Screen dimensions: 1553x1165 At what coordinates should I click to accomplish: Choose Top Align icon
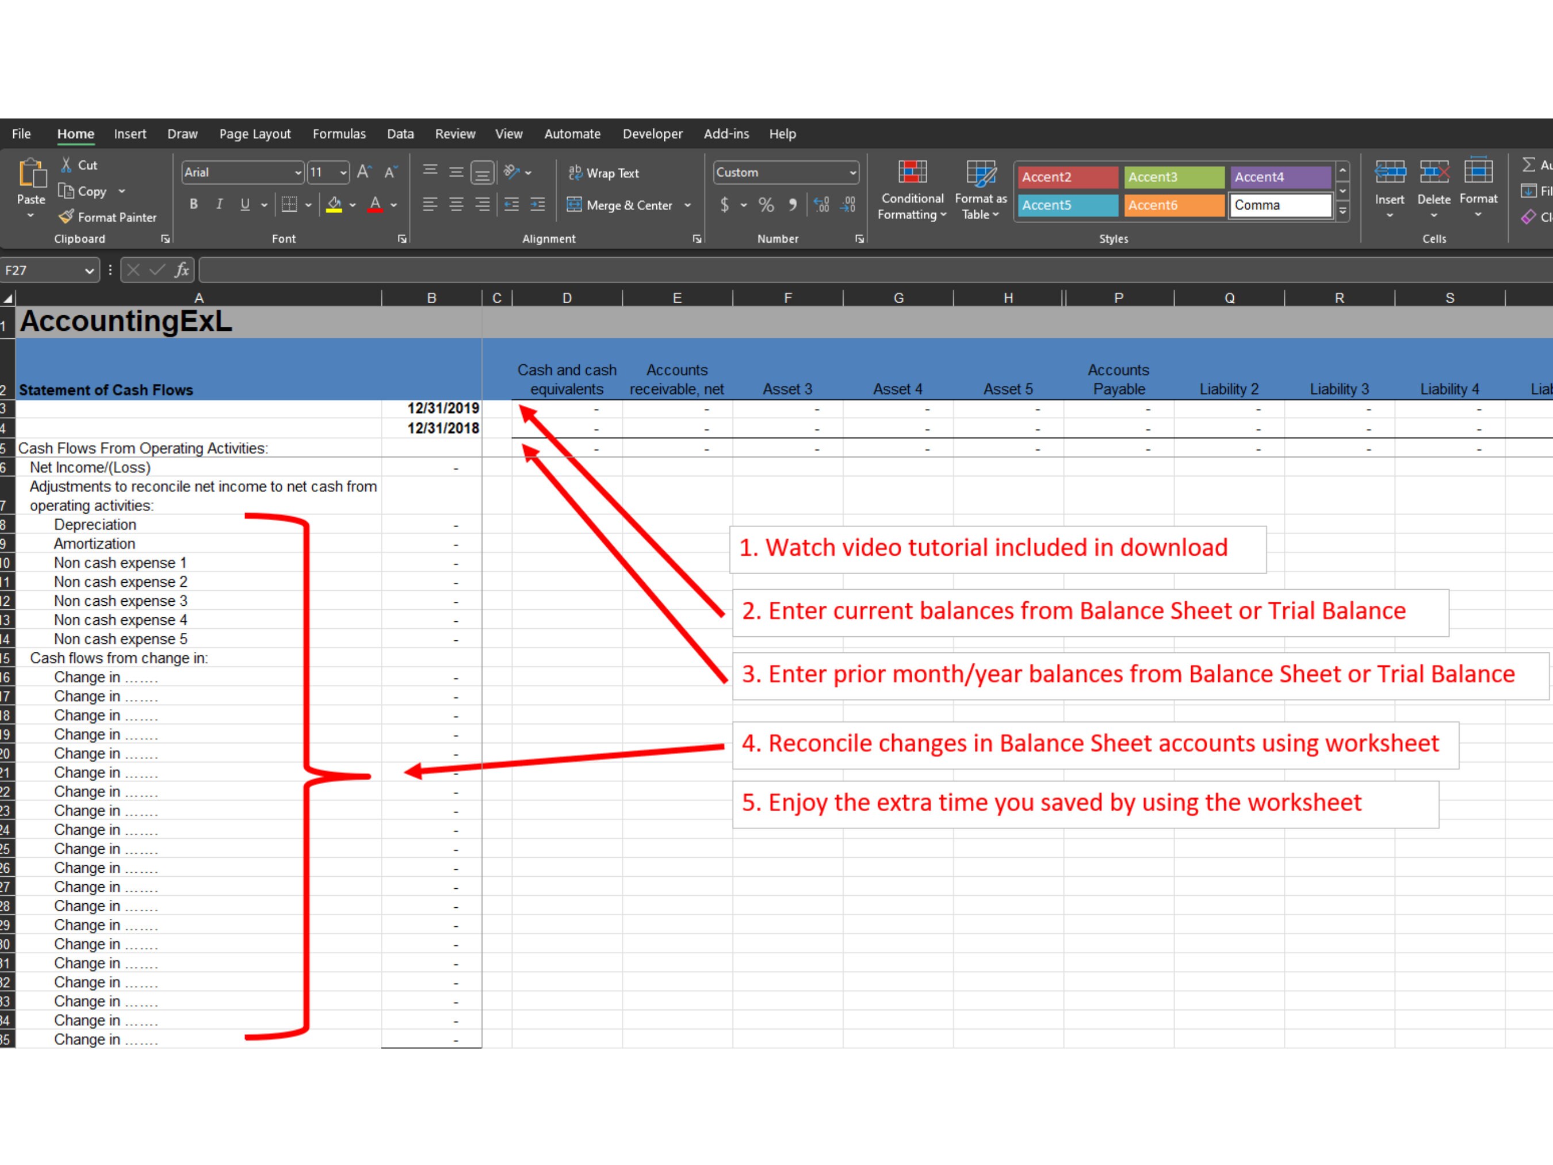pyautogui.click(x=430, y=172)
